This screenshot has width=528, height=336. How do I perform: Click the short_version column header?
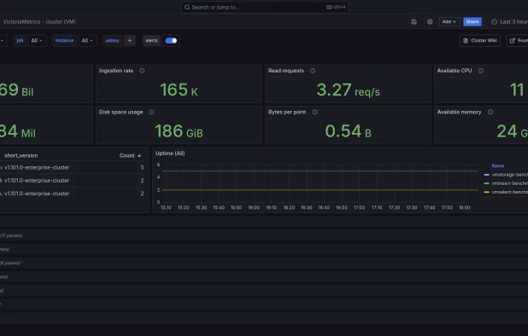point(21,155)
